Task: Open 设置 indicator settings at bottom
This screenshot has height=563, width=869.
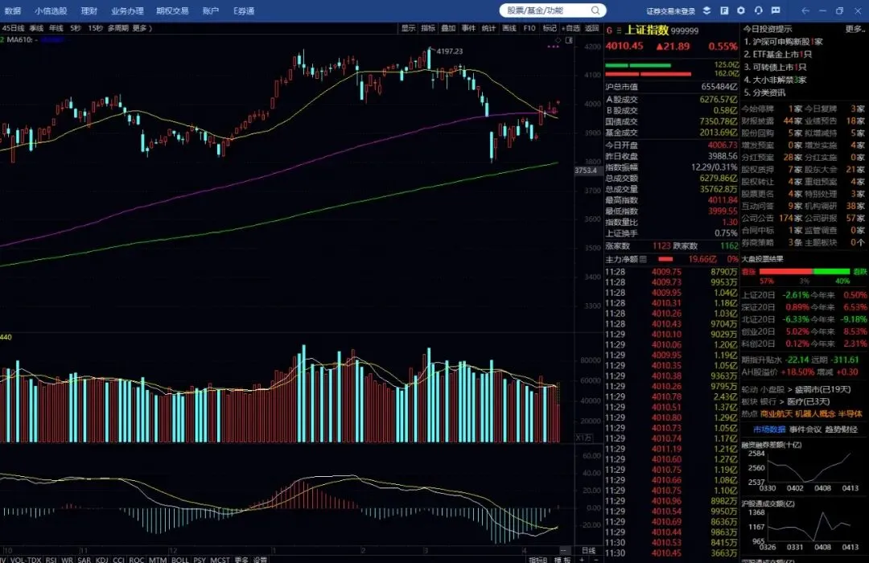Action: point(260,560)
